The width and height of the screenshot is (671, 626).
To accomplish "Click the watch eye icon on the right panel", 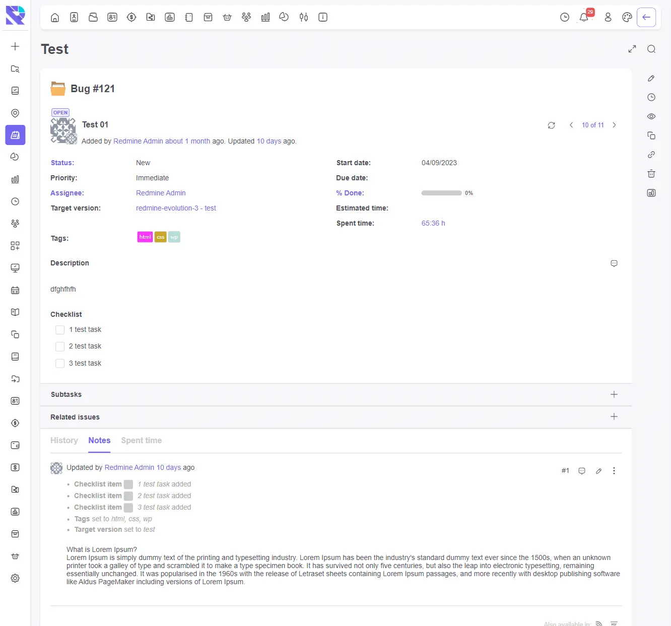I will tap(651, 116).
